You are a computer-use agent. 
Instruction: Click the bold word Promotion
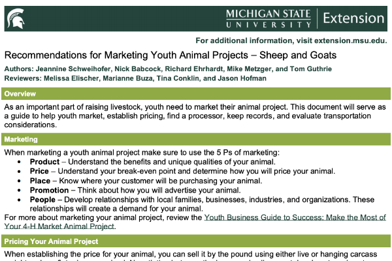point(49,191)
